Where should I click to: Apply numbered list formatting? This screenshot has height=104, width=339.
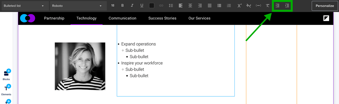click(x=229, y=6)
